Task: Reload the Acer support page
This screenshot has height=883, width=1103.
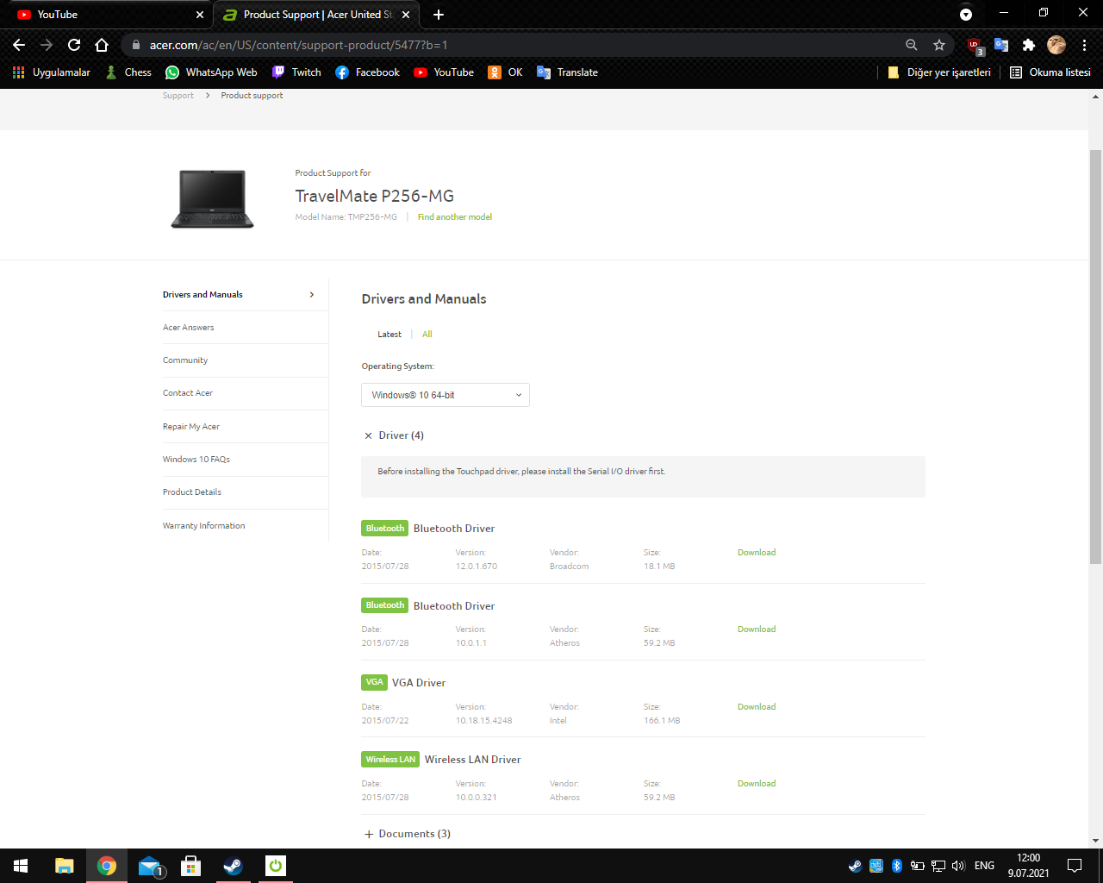Action: coord(74,45)
